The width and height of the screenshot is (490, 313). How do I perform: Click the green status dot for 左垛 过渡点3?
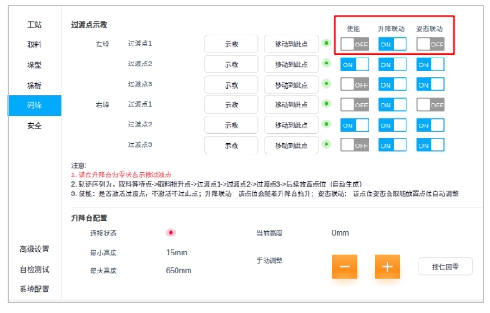pyautogui.click(x=326, y=83)
